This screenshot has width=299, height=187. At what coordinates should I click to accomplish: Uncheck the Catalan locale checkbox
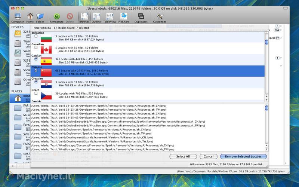[x=36, y=59]
